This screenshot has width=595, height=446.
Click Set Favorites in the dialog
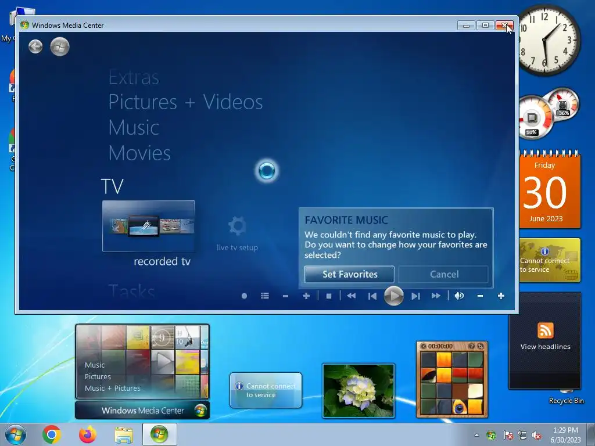tap(349, 274)
